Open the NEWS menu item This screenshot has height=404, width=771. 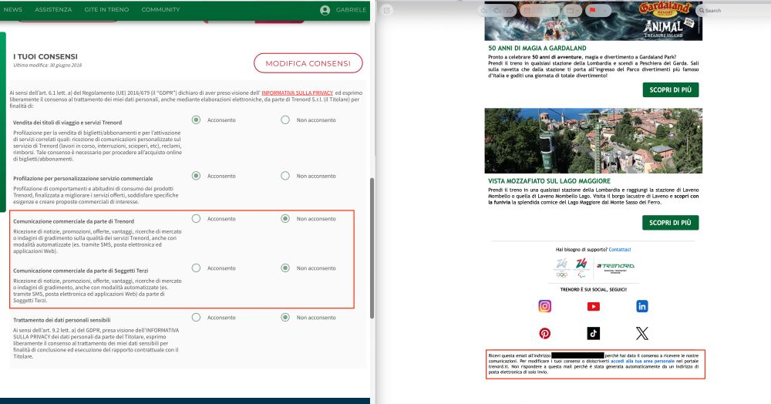[x=13, y=9]
